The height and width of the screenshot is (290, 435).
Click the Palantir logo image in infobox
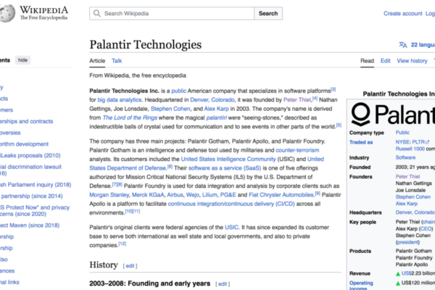click(x=392, y=115)
